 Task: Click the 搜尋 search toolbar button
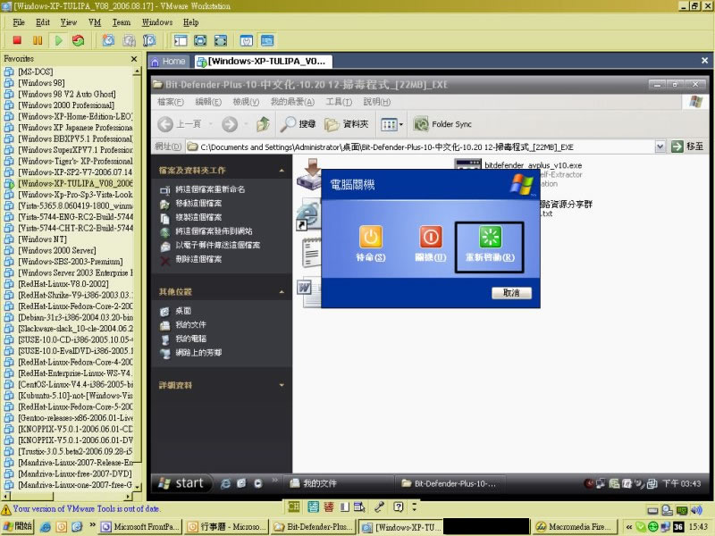(x=298, y=124)
